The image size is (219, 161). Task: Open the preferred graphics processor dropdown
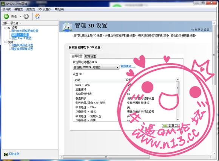pos(96,67)
